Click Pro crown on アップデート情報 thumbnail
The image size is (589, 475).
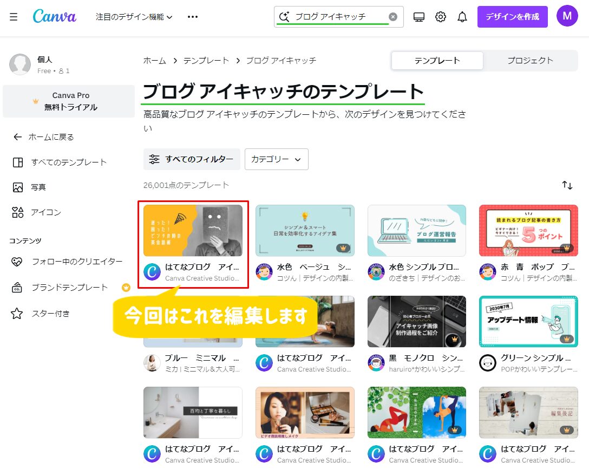coord(567,339)
